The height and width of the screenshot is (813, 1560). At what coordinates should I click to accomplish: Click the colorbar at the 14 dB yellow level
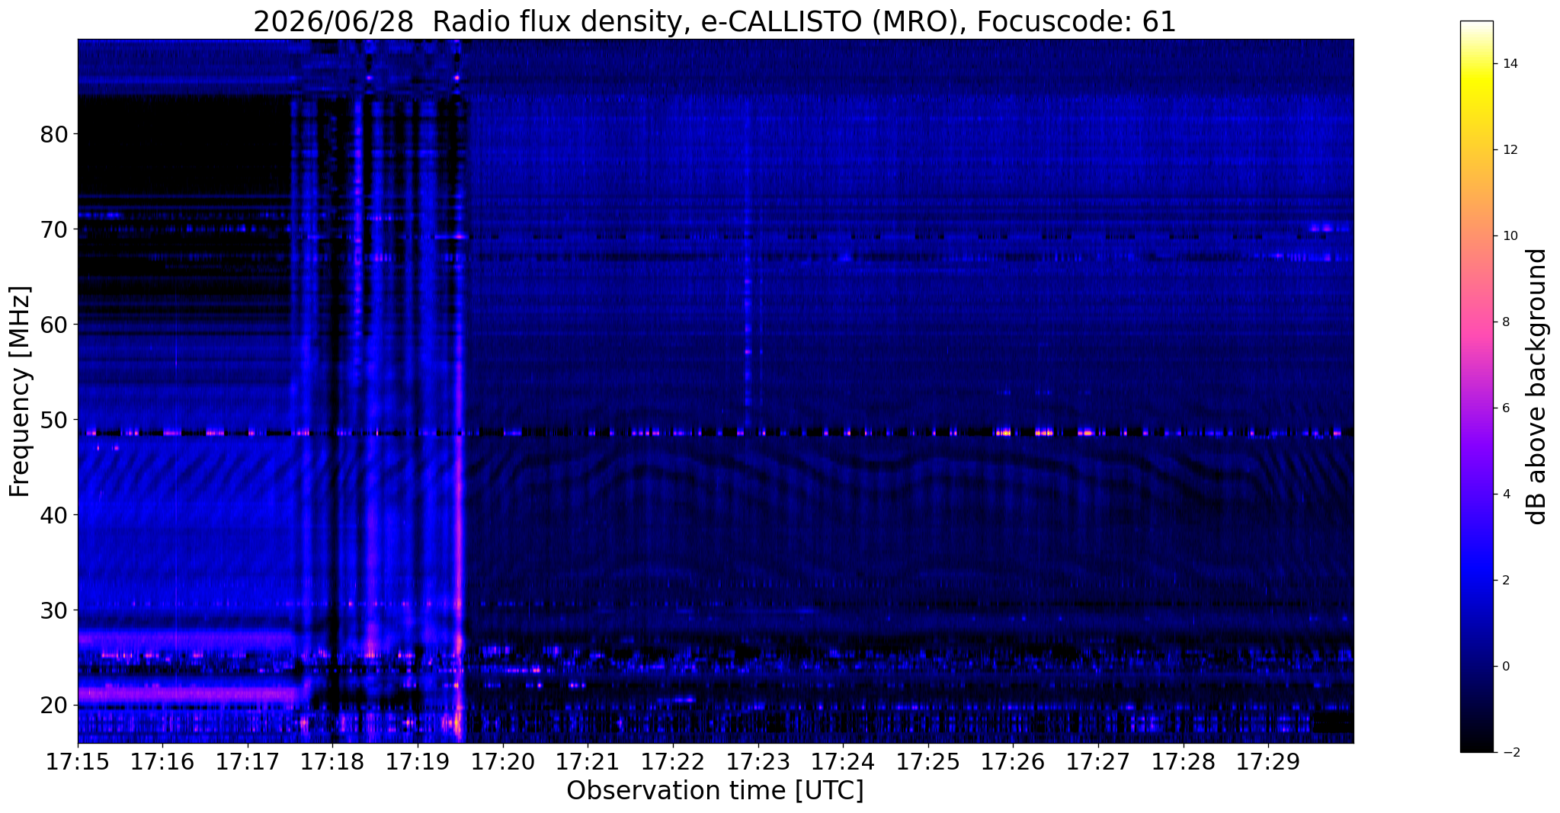tap(1476, 64)
